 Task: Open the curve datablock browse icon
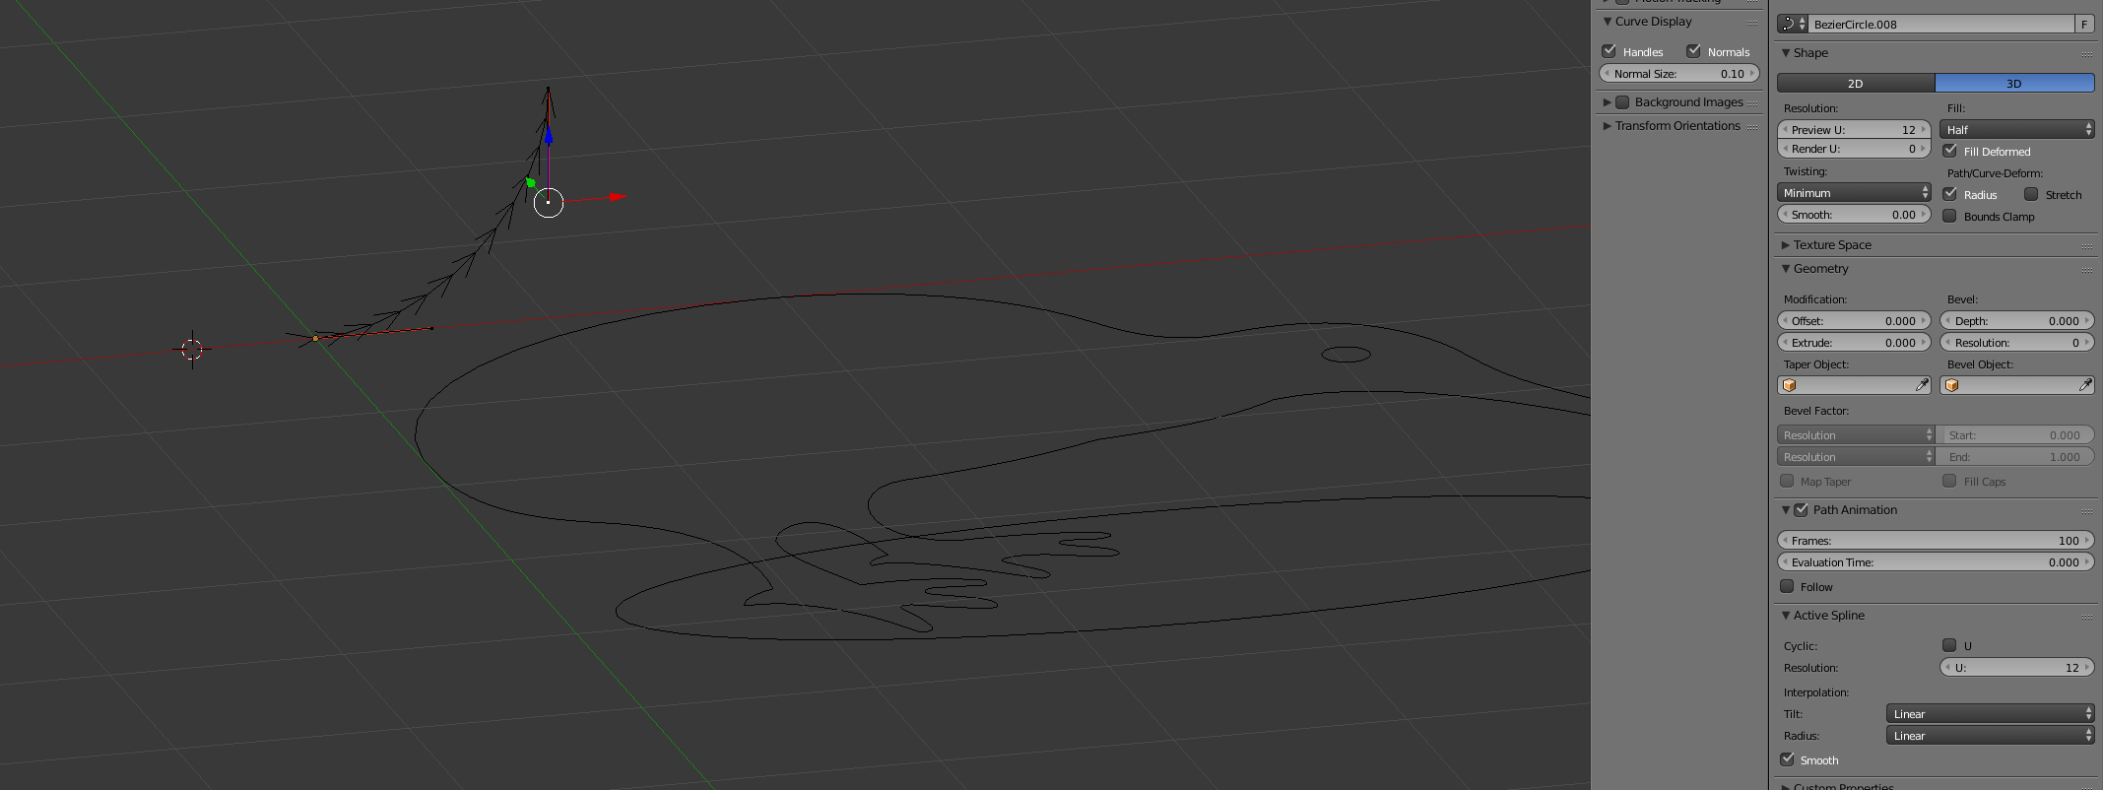1793,24
